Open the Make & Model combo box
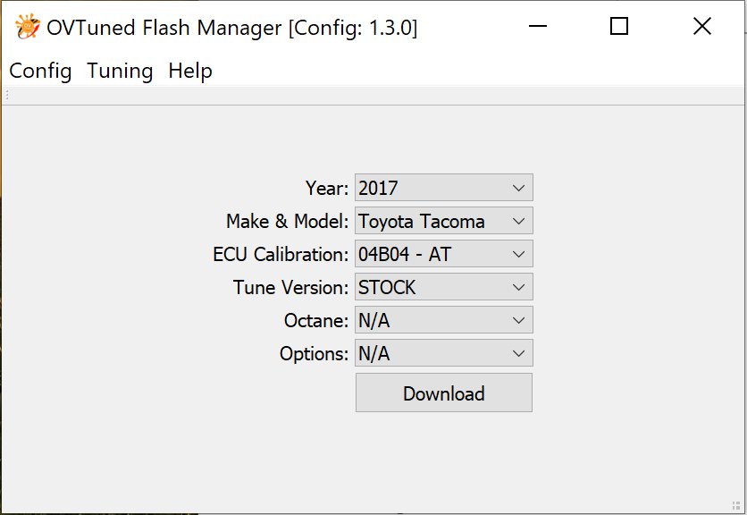 coord(443,221)
